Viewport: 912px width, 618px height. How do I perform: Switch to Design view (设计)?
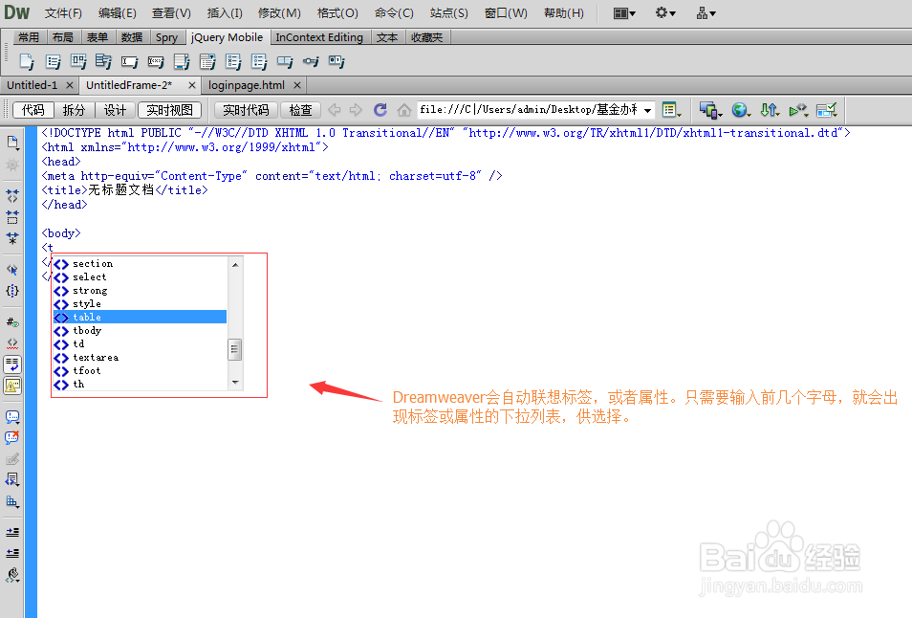[115, 110]
